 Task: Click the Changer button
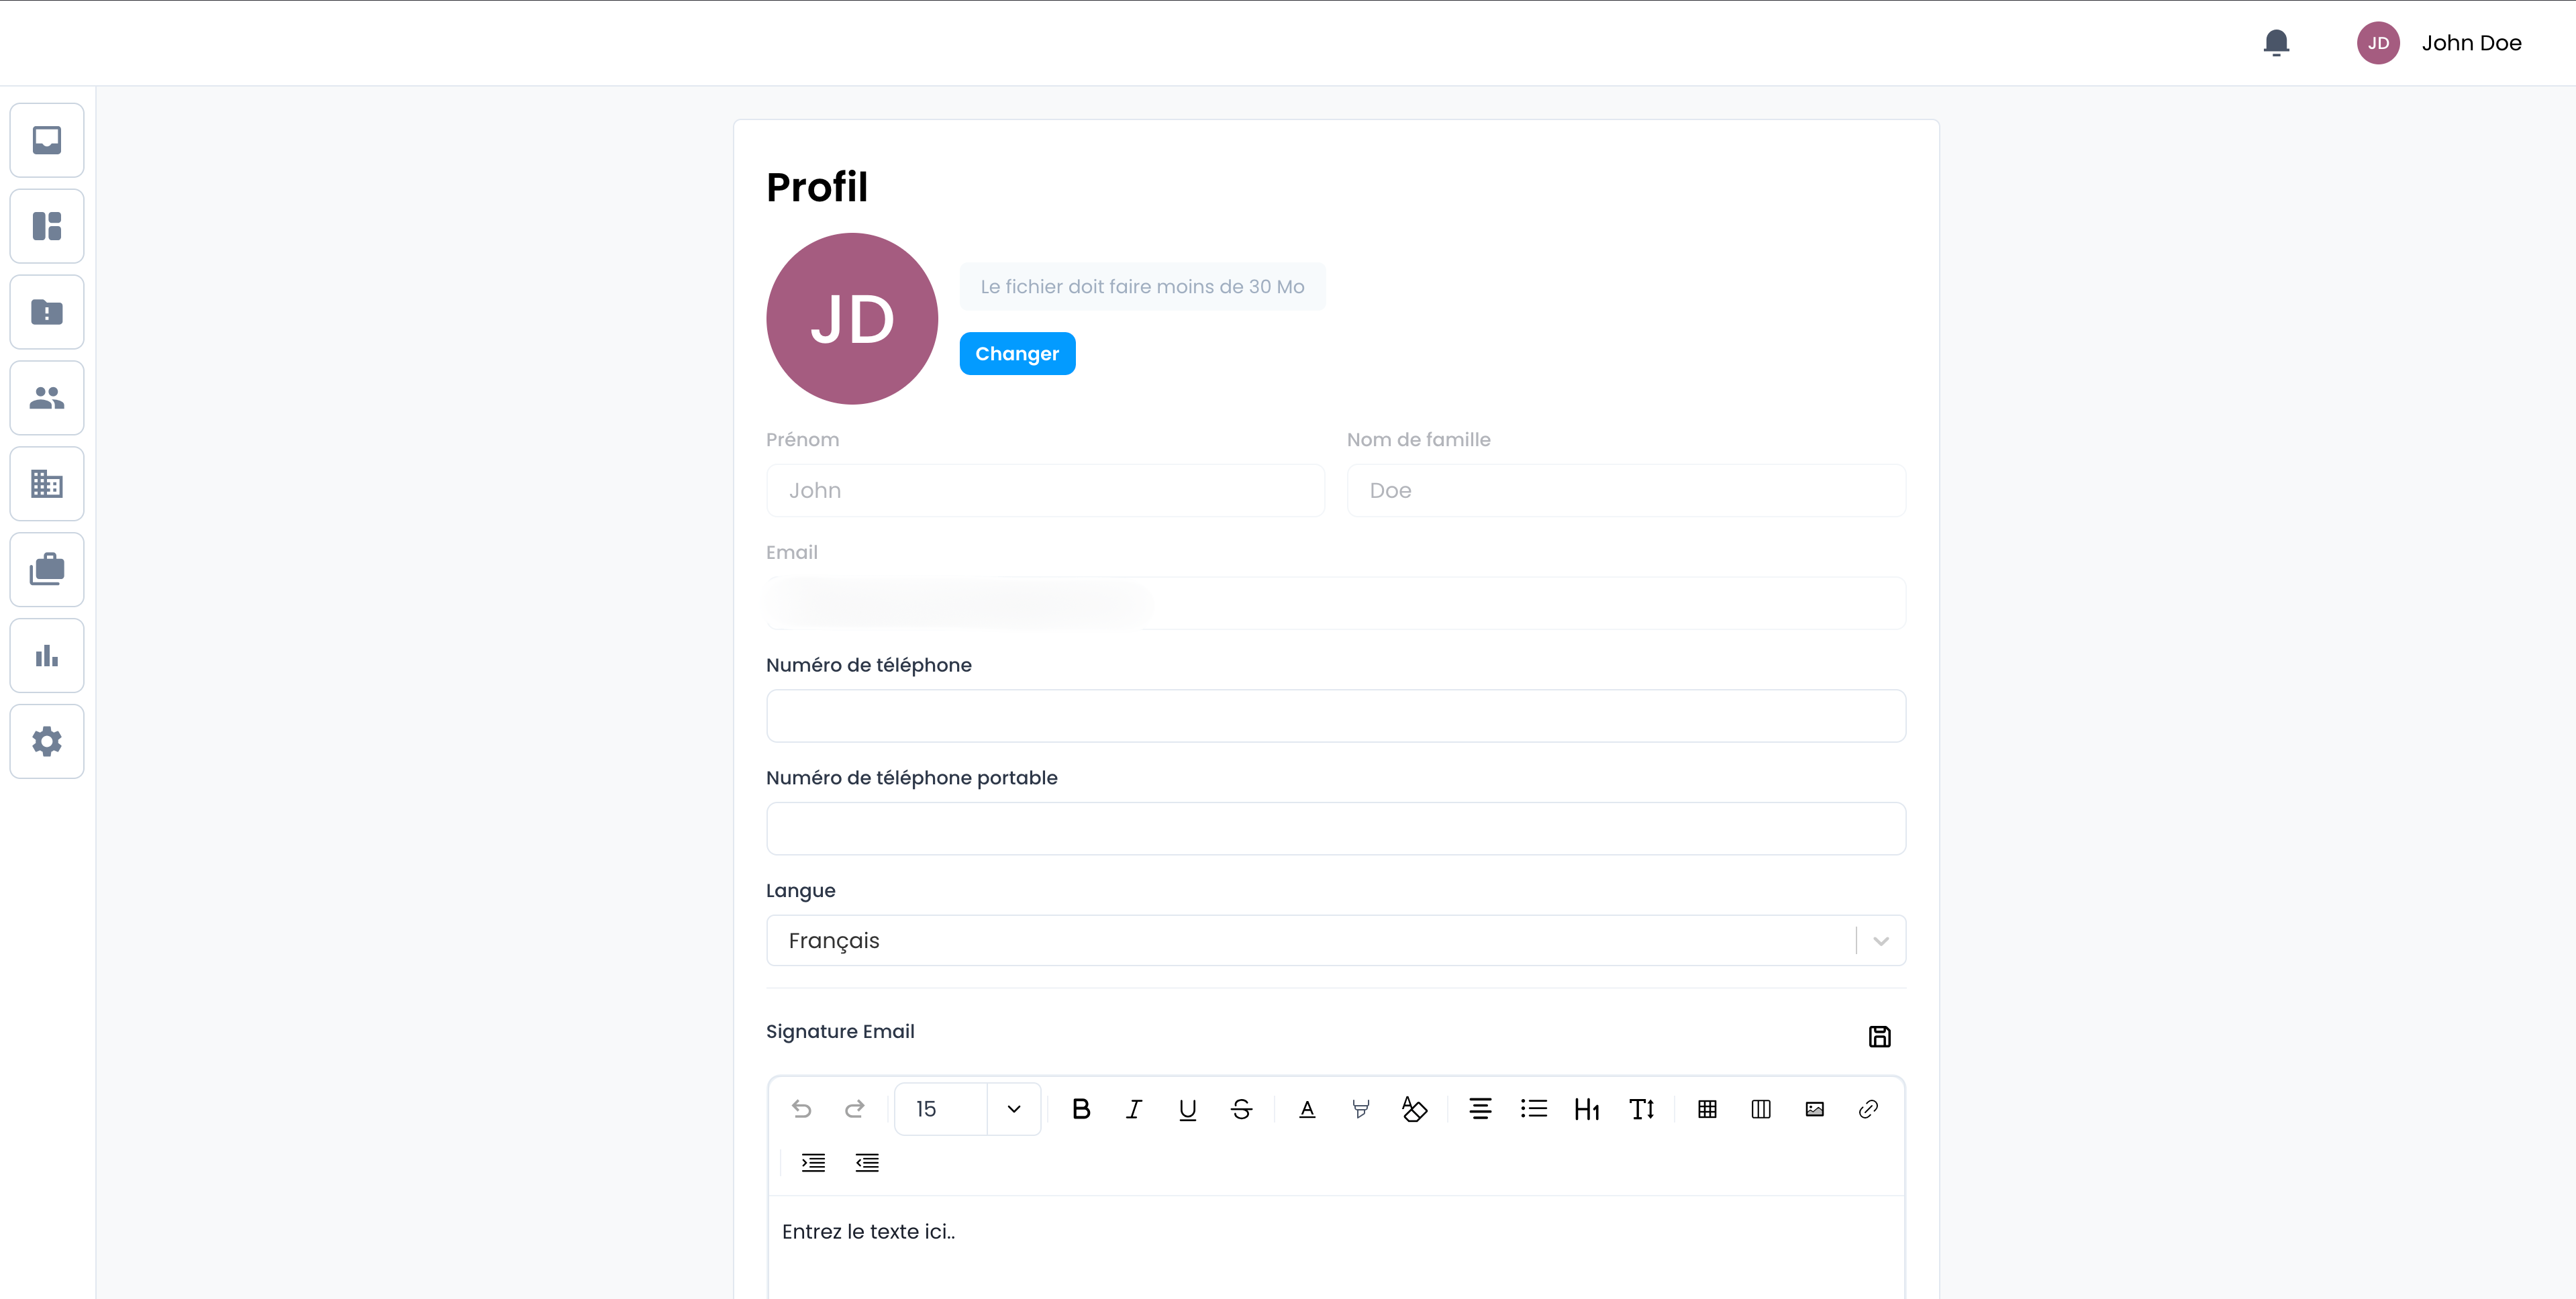pyautogui.click(x=1016, y=354)
